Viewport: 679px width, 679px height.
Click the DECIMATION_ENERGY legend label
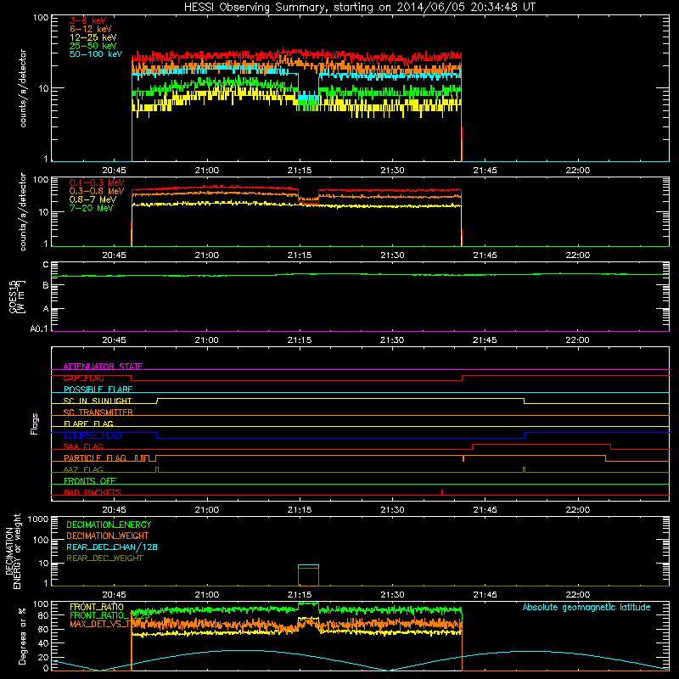tap(109, 525)
